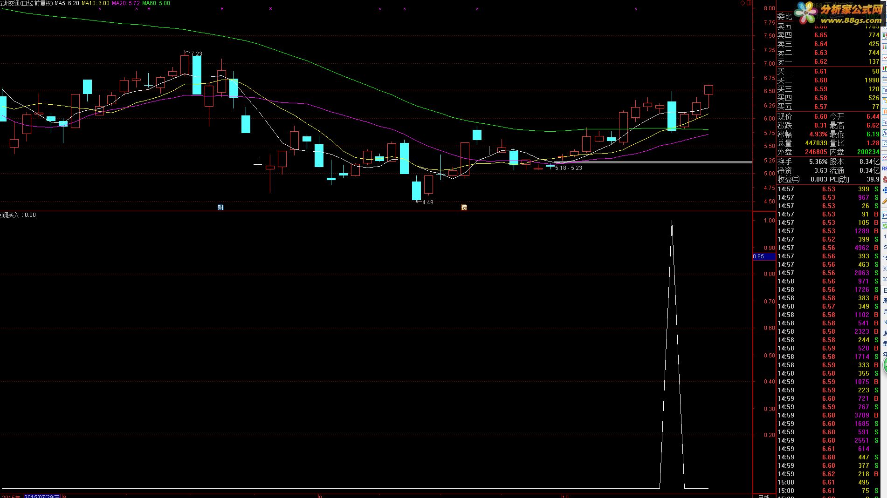887x498 pixels.
Task: Click the 财 financial marker below the chart
Action: pos(220,207)
